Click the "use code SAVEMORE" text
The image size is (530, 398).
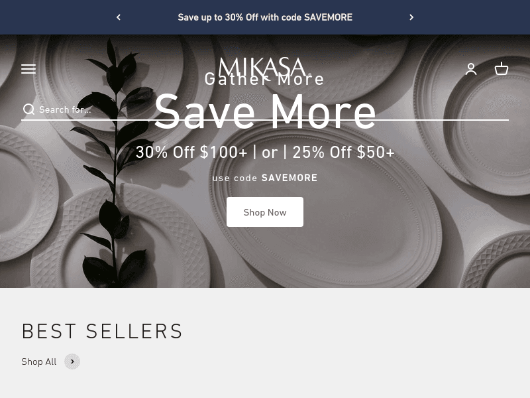[x=265, y=178]
